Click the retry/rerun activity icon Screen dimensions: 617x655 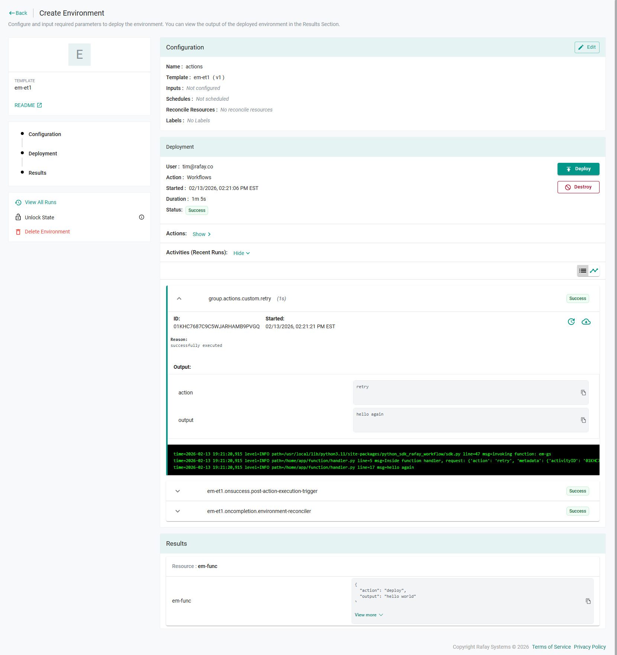[571, 322]
